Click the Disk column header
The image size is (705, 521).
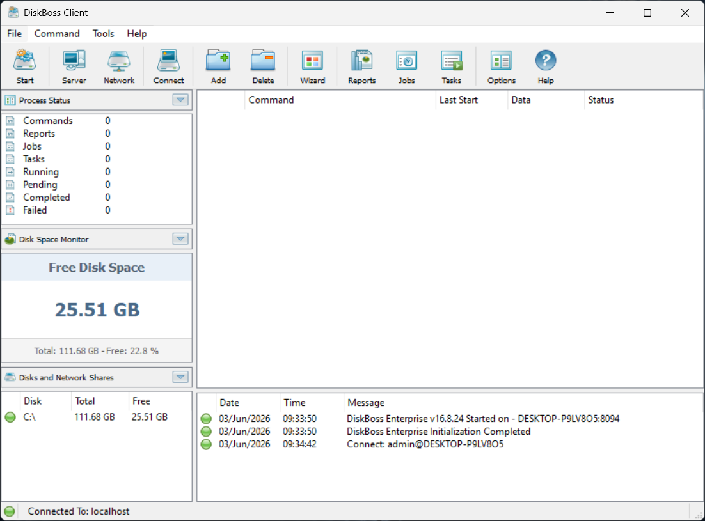pyautogui.click(x=45, y=401)
